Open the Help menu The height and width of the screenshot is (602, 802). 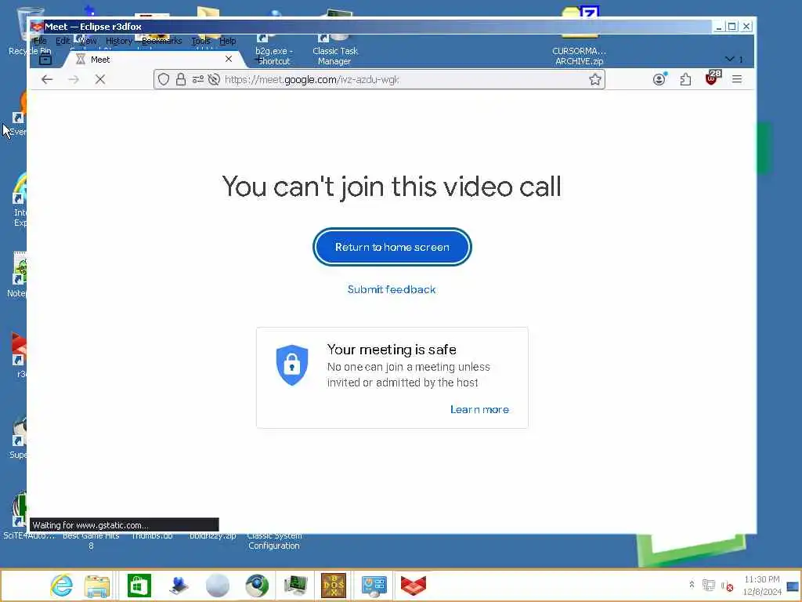(228, 41)
